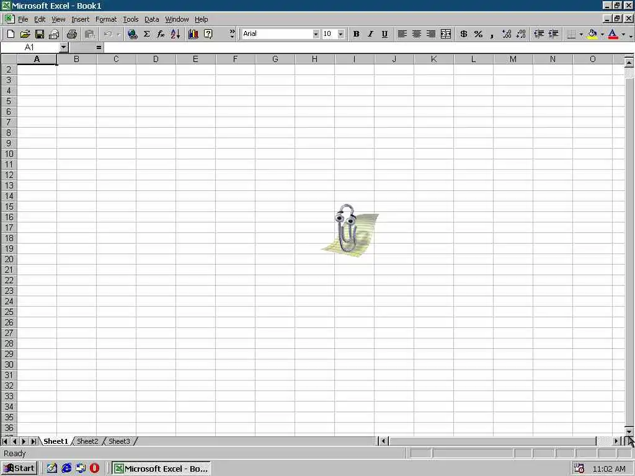The image size is (635, 476).
Task: Go to last sheet tab scroll button
Action: click(33, 441)
